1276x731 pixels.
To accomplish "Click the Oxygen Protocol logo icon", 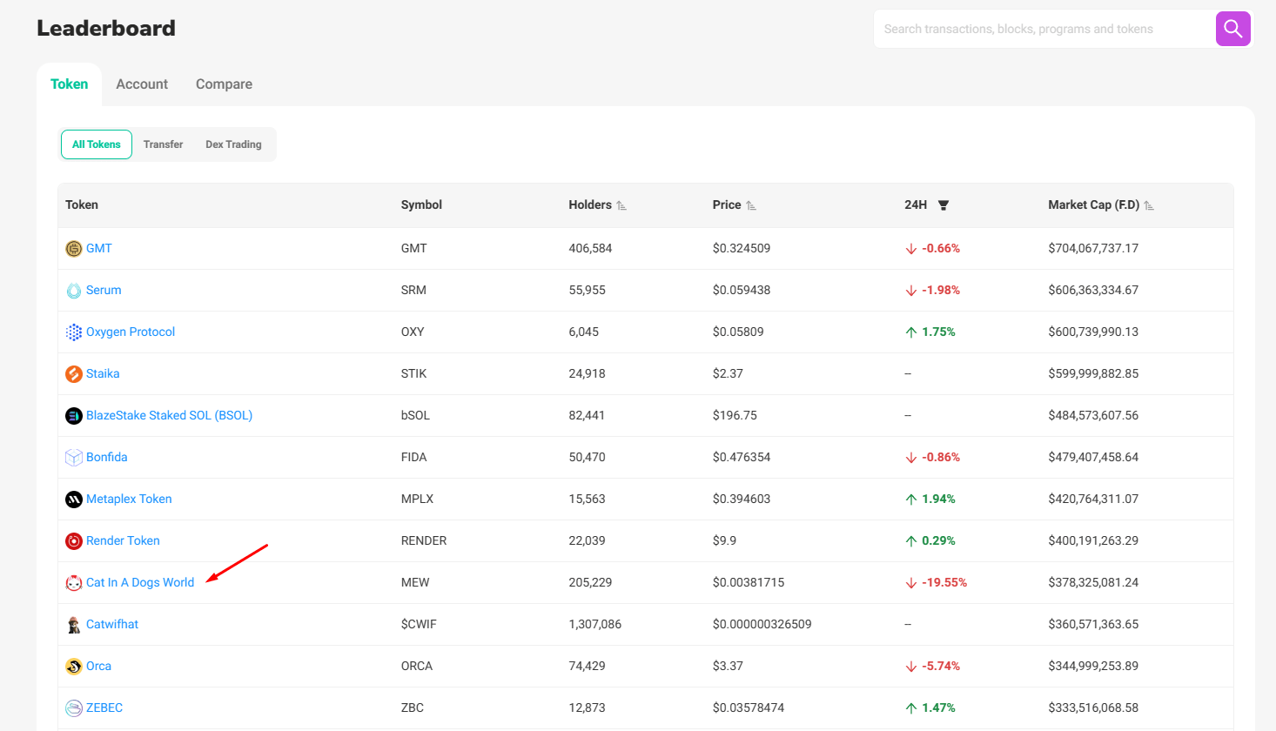I will coord(74,332).
